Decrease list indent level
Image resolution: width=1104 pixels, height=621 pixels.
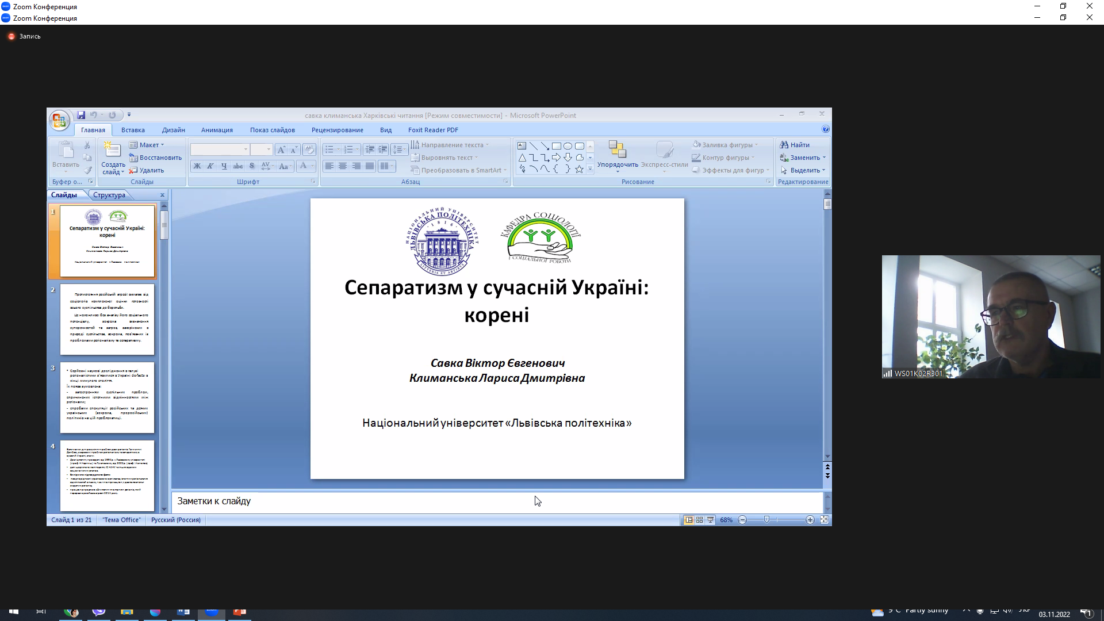click(370, 149)
